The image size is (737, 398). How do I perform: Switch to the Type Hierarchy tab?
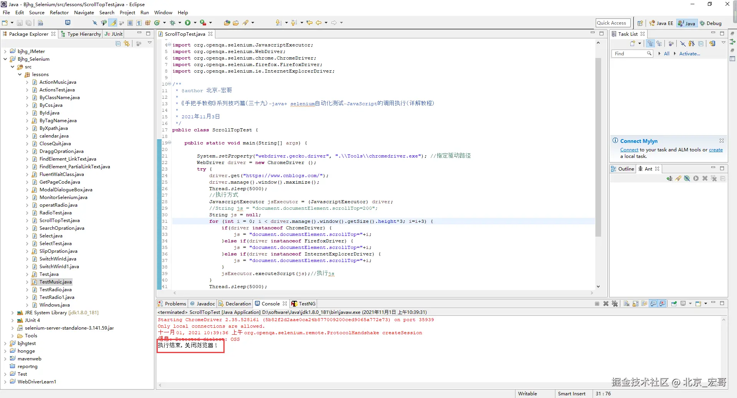click(81, 34)
